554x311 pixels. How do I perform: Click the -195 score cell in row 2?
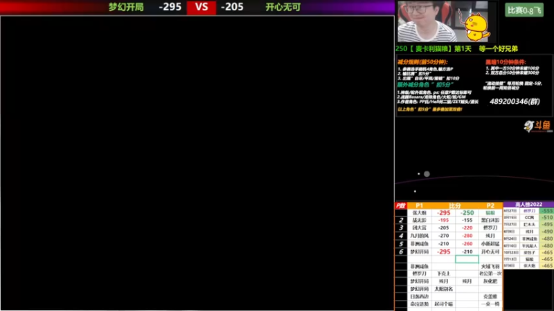443,220
